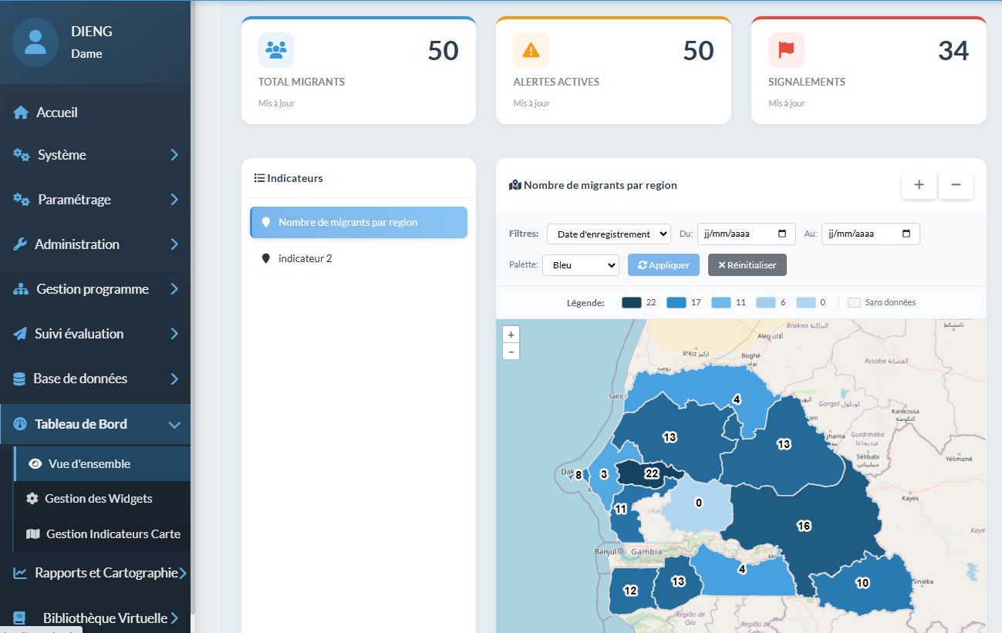Click the Total Migrants people icon
The image size is (1002, 633).
tap(275, 50)
